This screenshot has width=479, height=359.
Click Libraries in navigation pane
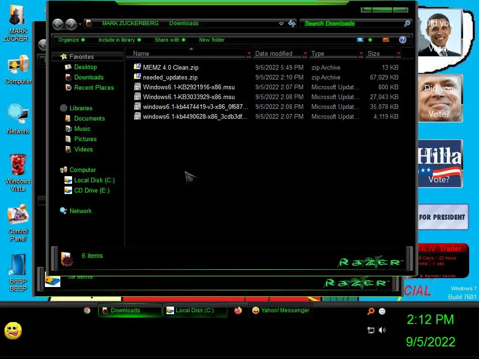[80, 108]
